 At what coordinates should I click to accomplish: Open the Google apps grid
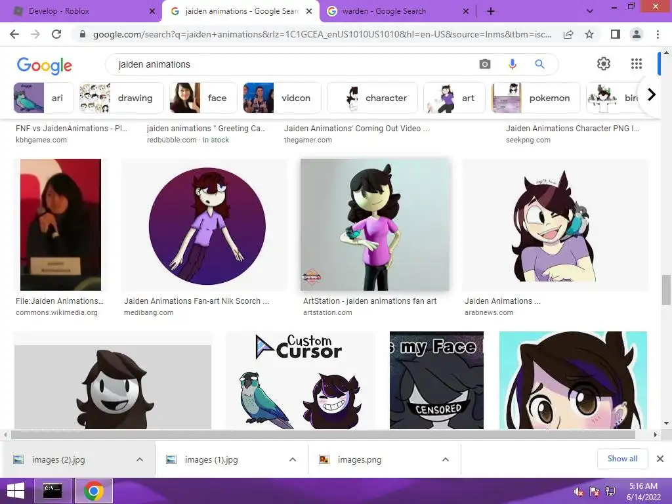pos(637,64)
